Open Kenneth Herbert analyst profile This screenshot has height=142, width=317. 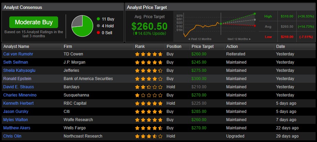(19, 103)
